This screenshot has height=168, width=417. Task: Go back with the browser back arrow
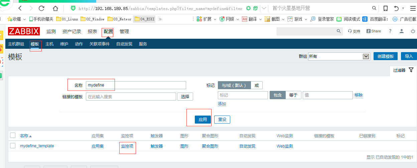coord(20,8)
